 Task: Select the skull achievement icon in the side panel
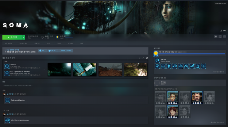[163, 66]
